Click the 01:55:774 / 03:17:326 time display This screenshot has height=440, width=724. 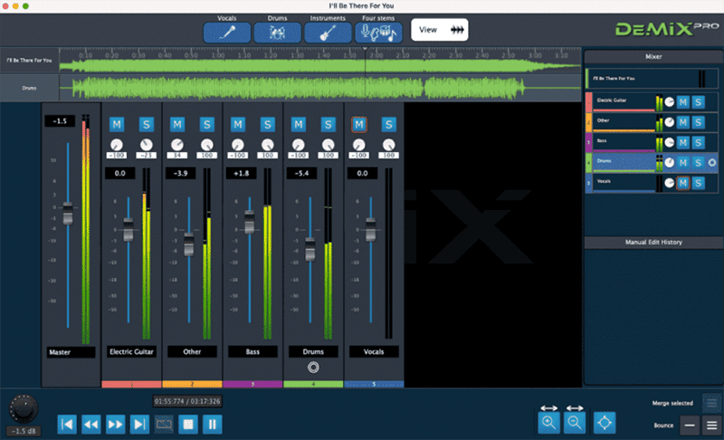pyautogui.click(x=187, y=401)
